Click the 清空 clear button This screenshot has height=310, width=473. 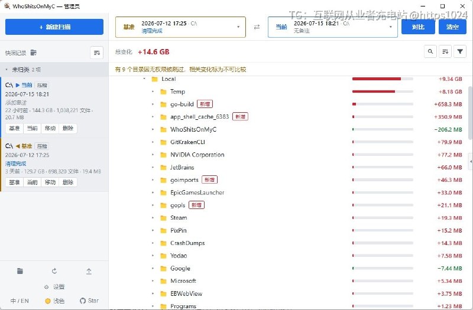[x=452, y=27]
